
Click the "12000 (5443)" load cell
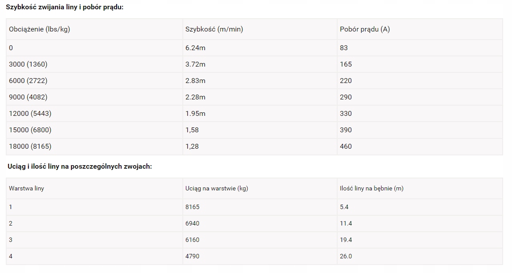click(x=30, y=114)
